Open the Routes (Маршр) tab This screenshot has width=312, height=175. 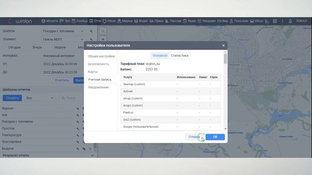(125, 21)
